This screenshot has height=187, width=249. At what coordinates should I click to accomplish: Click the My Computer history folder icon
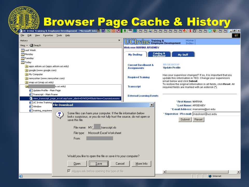coord(26,75)
